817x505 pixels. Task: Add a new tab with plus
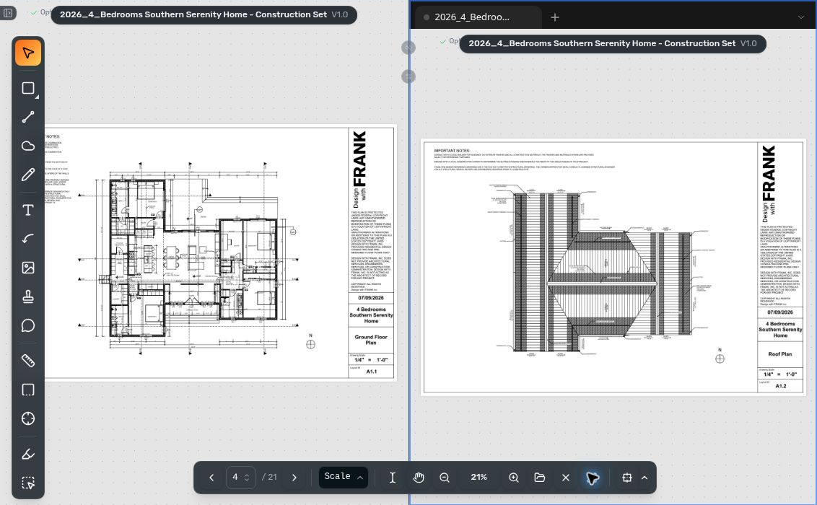pyautogui.click(x=555, y=17)
